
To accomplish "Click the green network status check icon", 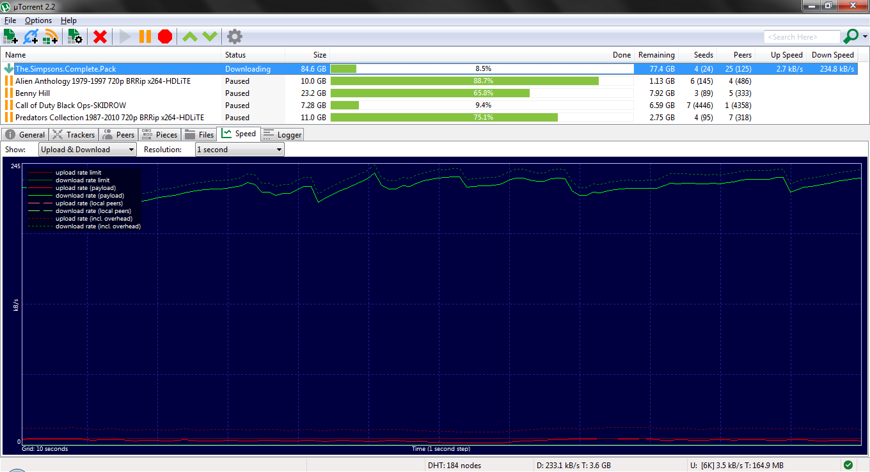I will [x=848, y=465].
